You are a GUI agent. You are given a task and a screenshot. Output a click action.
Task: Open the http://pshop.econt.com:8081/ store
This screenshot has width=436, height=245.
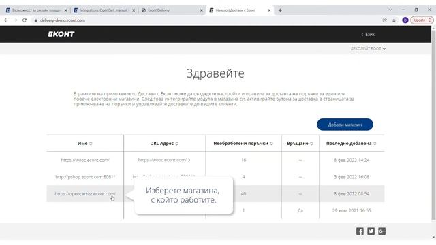coord(85,177)
